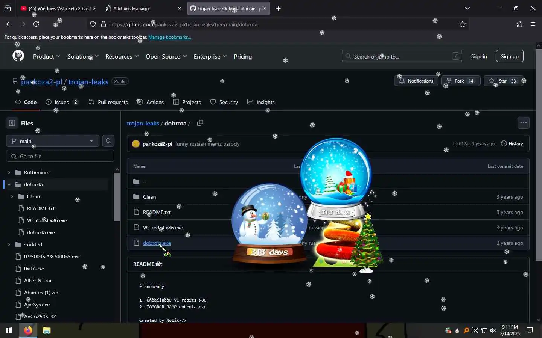Open the Manage bookmarks link
Viewport: 542px width, 338px height.
coord(170,37)
